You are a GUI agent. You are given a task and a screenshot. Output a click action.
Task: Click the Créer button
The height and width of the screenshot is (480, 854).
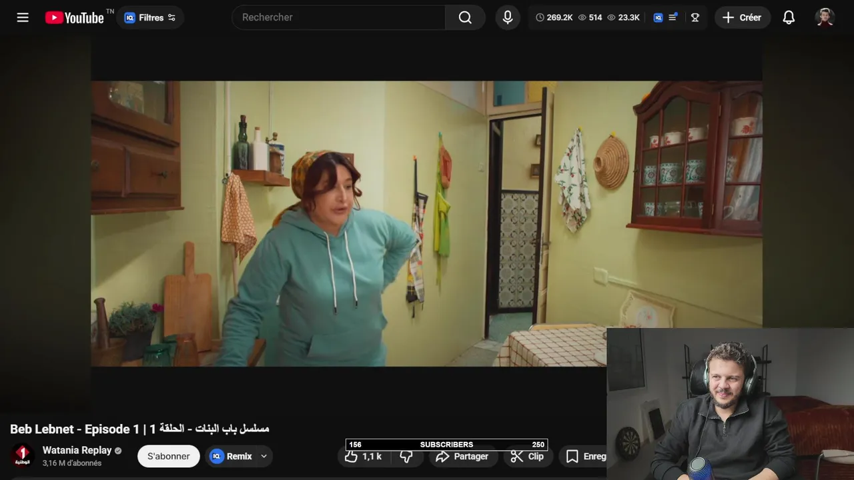(743, 17)
